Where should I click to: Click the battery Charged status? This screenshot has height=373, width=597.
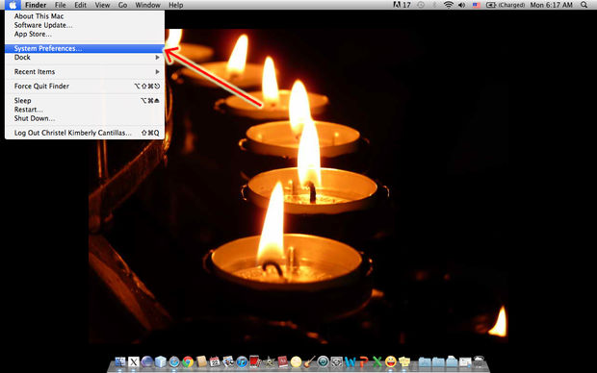coord(506,5)
